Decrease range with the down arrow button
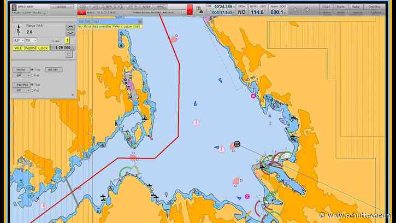396x223 pixels. coord(70,33)
